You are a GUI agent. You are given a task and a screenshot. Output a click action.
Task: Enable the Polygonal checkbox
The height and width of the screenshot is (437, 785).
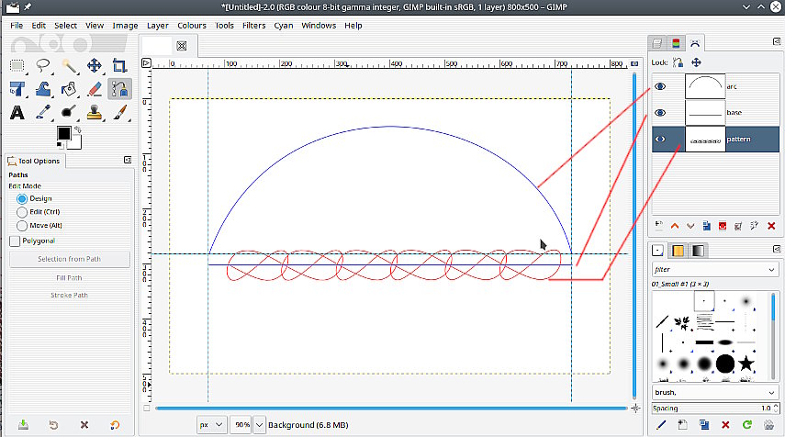tap(15, 241)
